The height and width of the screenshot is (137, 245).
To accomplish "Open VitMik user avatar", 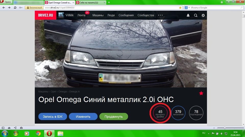I will pyautogui.click(x=61, y=15).
